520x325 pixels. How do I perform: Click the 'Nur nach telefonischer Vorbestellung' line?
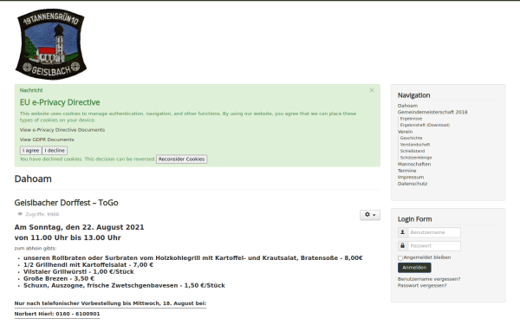110,303
